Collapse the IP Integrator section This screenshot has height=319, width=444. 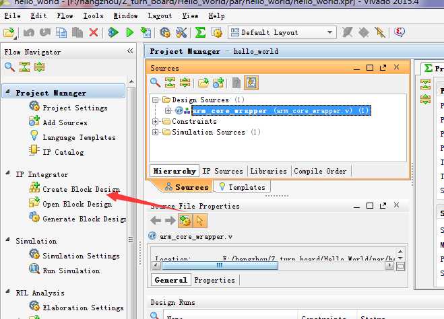[x=7, y=172]
